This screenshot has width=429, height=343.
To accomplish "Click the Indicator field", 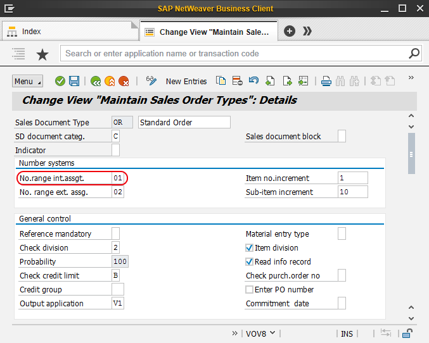I will coord(115,150).
